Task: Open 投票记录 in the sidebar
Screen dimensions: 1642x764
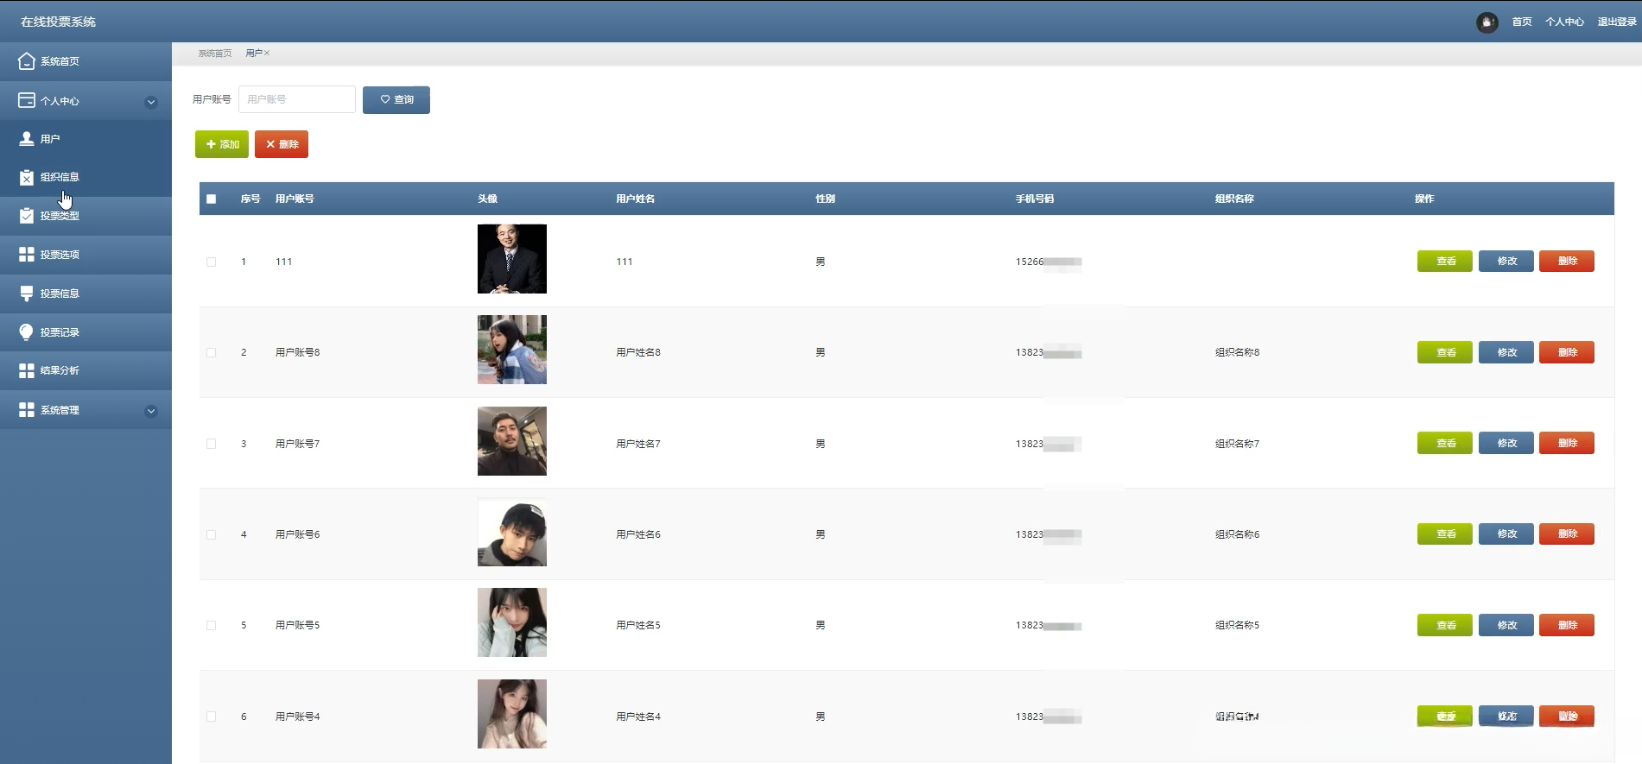Action: click(86, 332)
